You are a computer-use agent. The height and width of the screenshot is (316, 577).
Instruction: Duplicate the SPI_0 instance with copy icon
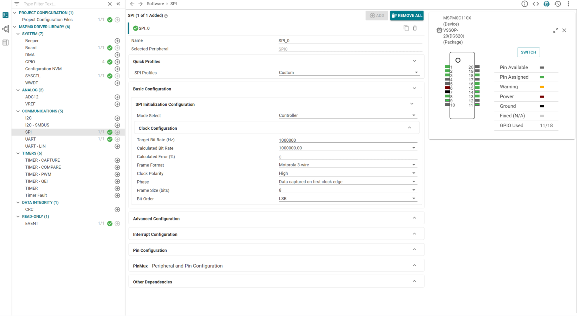(406, 28)
